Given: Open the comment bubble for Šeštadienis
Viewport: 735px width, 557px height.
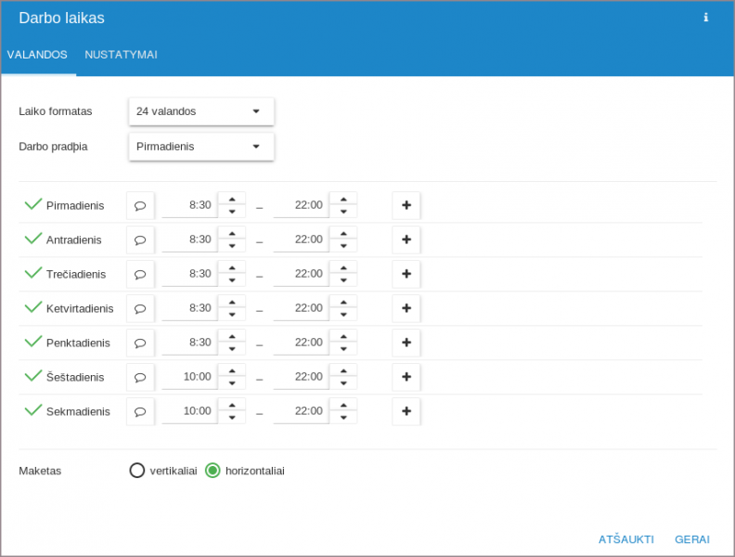Looking at the screenshot, I should [x=140, y=378].
